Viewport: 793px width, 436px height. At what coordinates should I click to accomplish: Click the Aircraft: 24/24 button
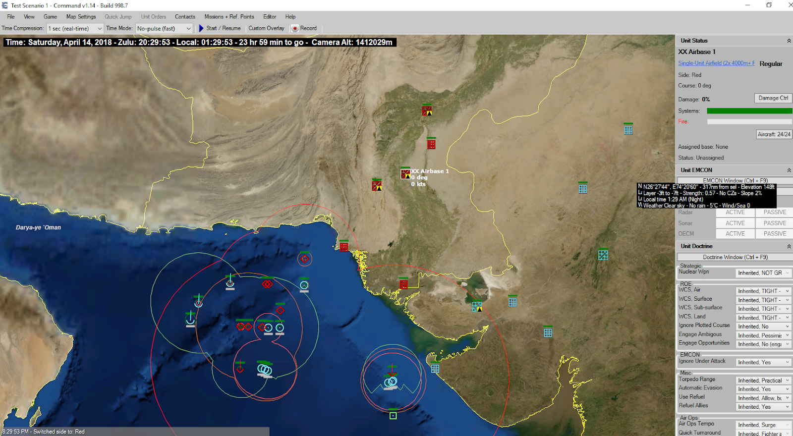click(774, 134)
